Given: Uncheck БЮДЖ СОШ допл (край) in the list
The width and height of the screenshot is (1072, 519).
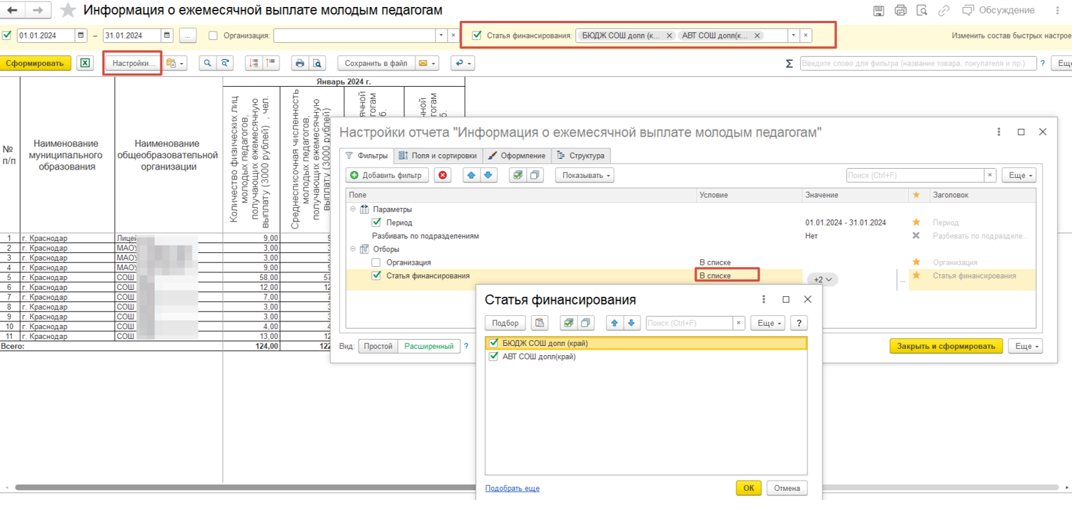Looking at the screenshot, I should pos(494,343).
